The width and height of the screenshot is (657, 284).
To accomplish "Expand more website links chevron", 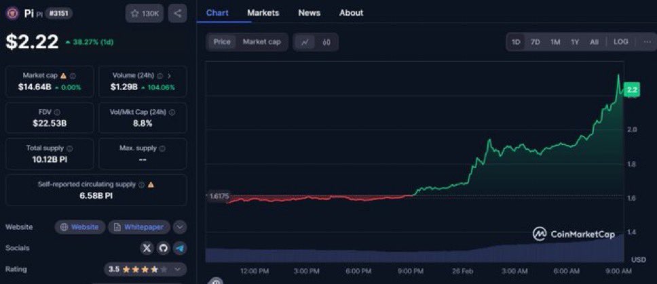I will [180, 227].
